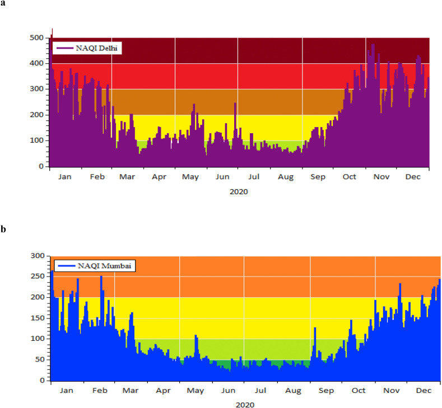Image resolution: width=442 pixels, height=408 pixels.
Task: Click Mar on the Delhi chart axis
Action: point(127,177)
